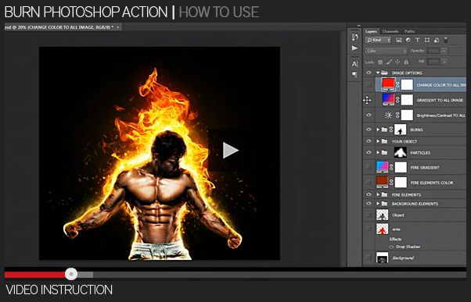Collapse the panel dock with double-arrow
The image size is (471, 302).
[358, 26]
